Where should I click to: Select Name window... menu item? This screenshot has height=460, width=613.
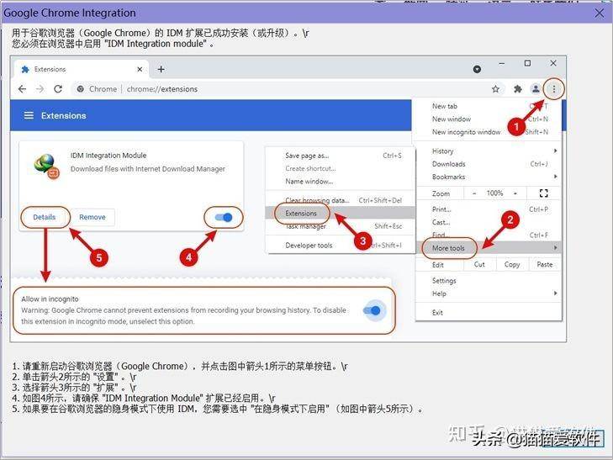click(340, 182)
